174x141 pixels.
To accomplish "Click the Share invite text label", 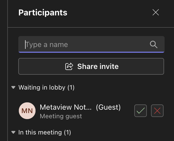I will click(98, 66).
